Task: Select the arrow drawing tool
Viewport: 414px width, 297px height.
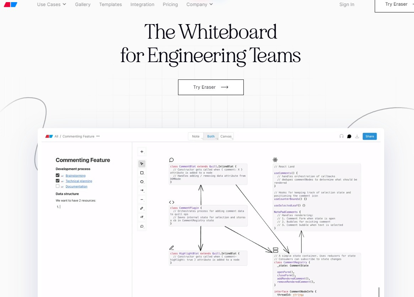Action: [142, 190]
